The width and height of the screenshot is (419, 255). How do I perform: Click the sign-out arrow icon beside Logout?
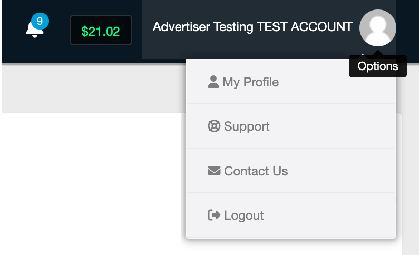[x=214, y=215]
